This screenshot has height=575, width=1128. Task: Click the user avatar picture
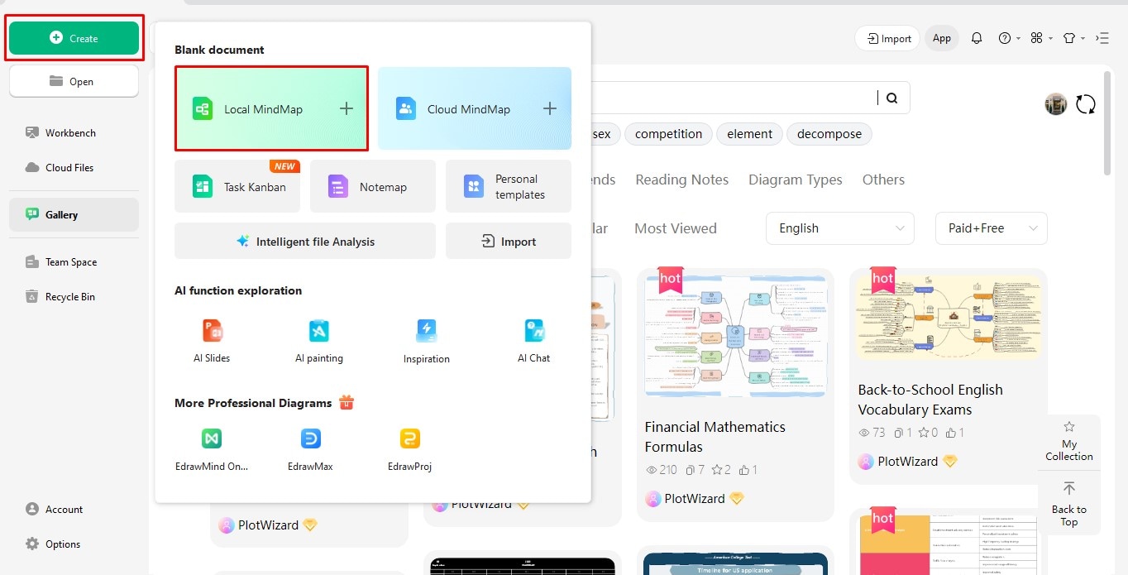click(x=1056, y=104)
